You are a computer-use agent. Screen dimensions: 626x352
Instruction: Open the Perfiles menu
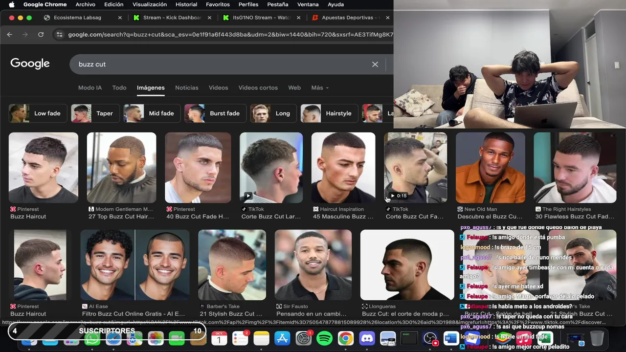pos(248,4)
